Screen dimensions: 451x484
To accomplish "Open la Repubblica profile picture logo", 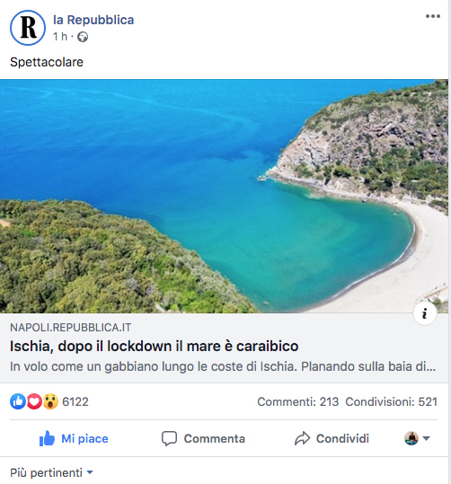I will point(28,28).
